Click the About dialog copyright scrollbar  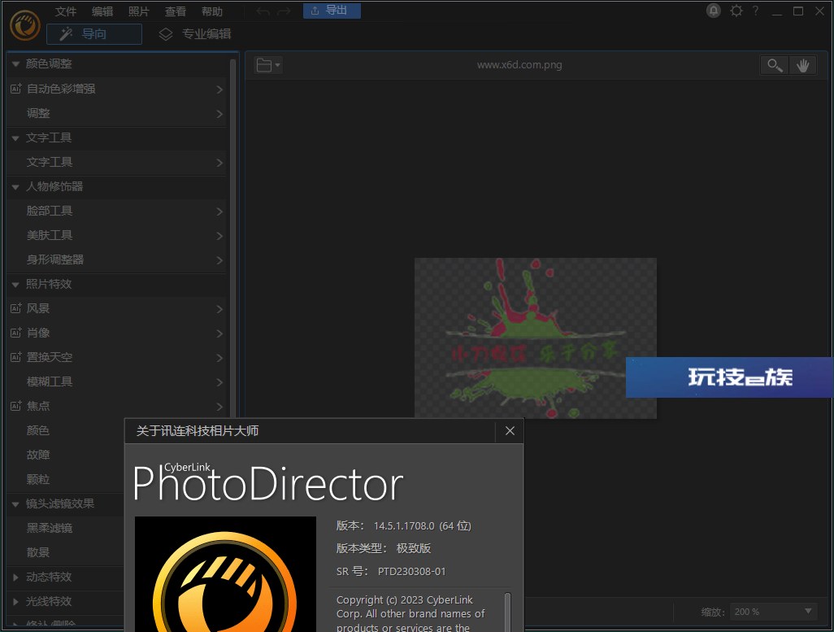click(507, 612)
